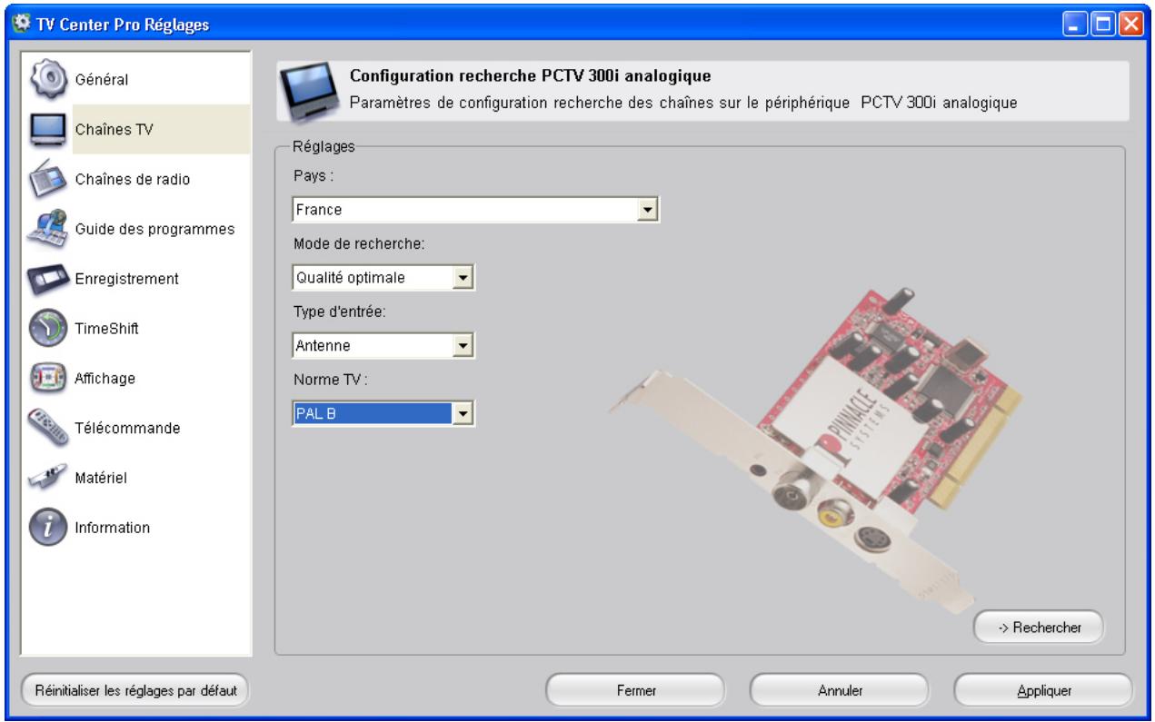Expand Mode de recherche dropdown arrow
This screenshot has width=1155, height=722.
coord(464,277)
